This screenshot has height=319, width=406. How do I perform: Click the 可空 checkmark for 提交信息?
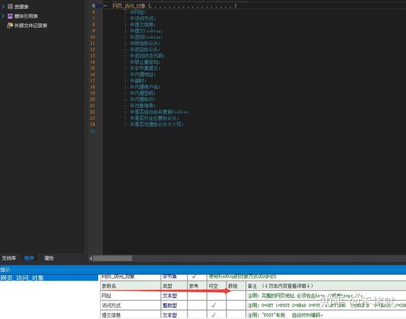[x=214, y=315]
